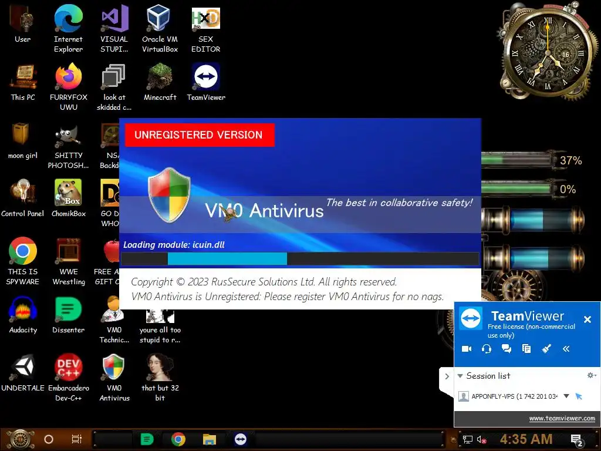
Task: Open Session list gear settings dropdown
Action: 592,375
